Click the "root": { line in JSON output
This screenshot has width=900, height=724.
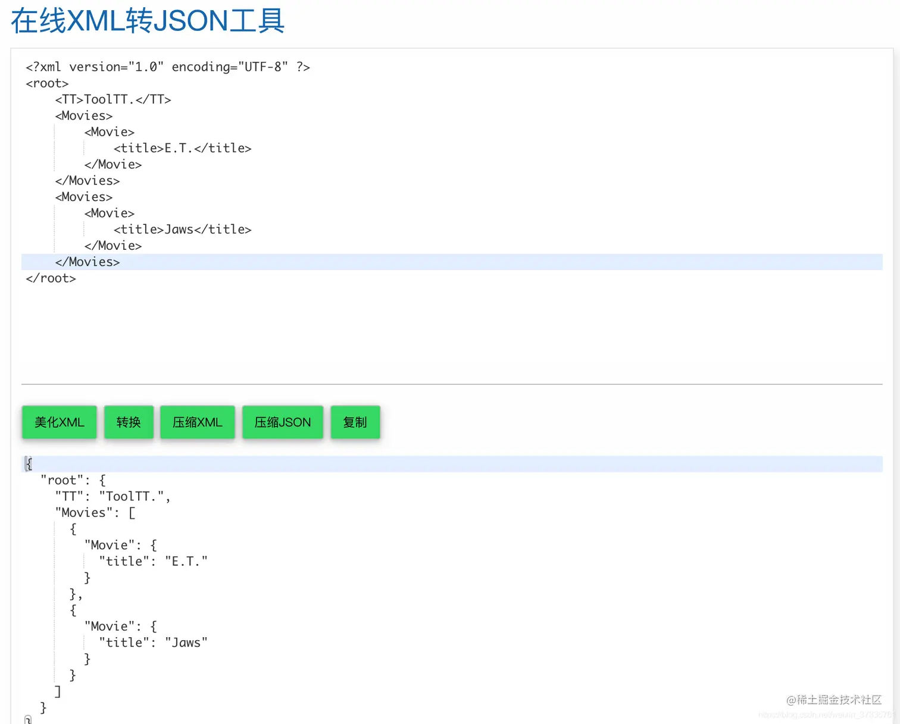(73, 480)
